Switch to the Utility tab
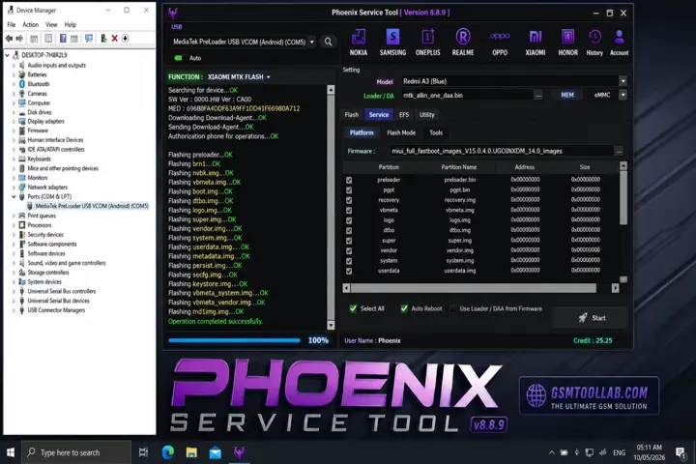This screenshot has height=464, width=696. point(427,115)
